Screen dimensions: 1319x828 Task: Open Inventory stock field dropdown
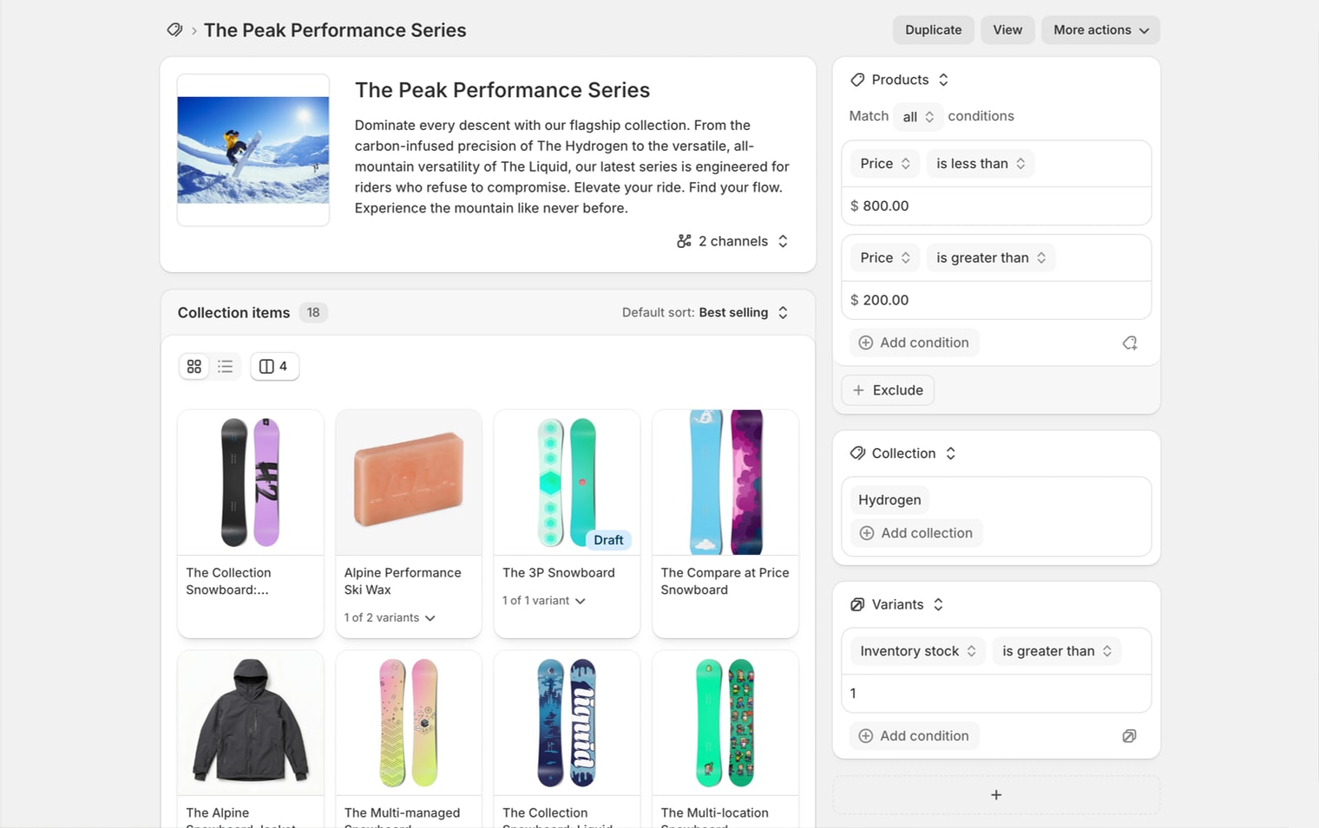click(918, 651)
